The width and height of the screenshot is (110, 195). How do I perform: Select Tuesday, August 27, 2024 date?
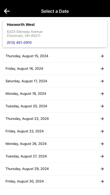click(x=55, y=156)
